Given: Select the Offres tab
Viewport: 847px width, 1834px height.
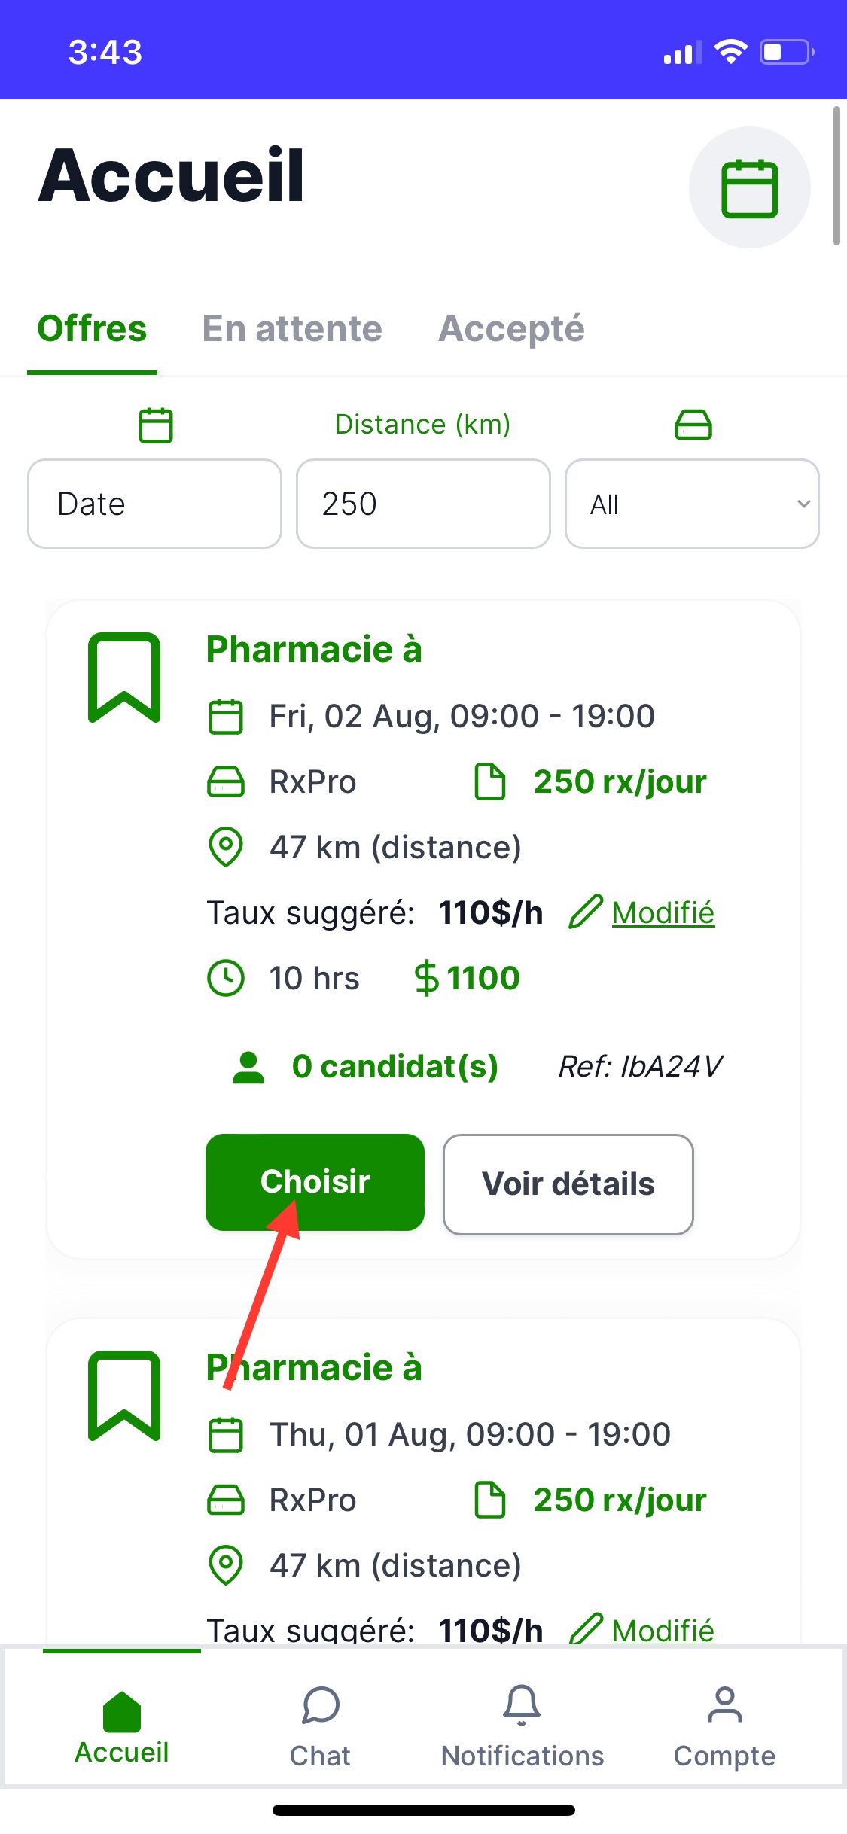Looking at the screenshot, I should pos(92,329).
